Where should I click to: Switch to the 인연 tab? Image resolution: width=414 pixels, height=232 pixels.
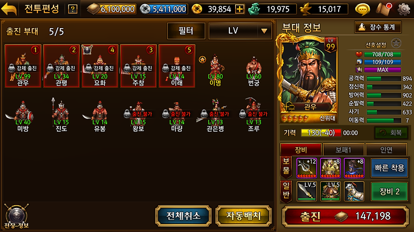coord(386,150)
